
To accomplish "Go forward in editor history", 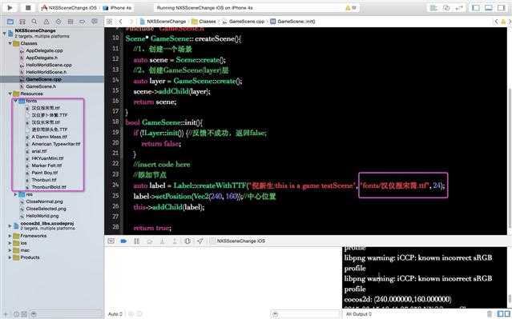I will coord(131,22).
